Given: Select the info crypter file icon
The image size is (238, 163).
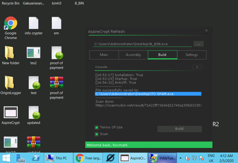Looking at the screenshot, I should (34, 23).
